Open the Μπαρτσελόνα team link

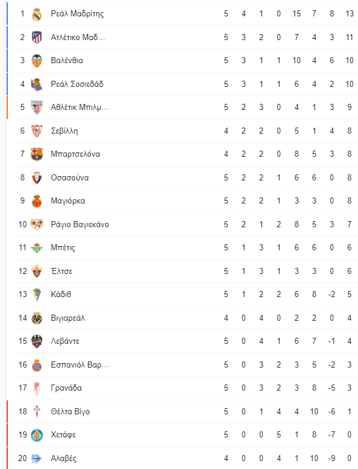coord(75,154)
